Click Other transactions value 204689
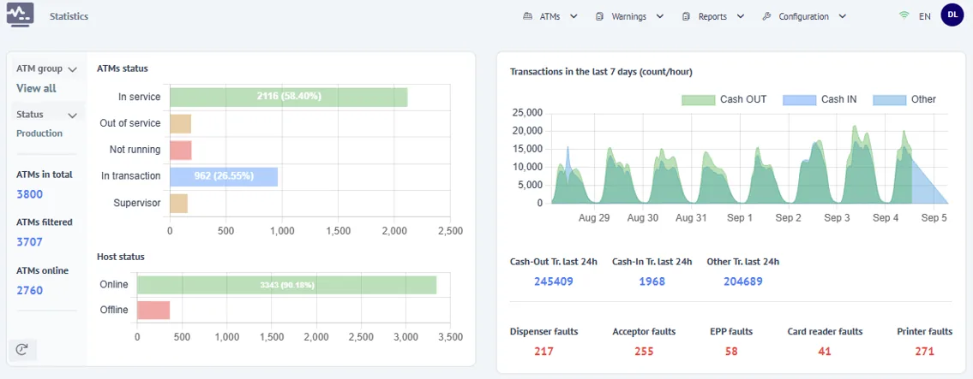 (x=742, y=281)
